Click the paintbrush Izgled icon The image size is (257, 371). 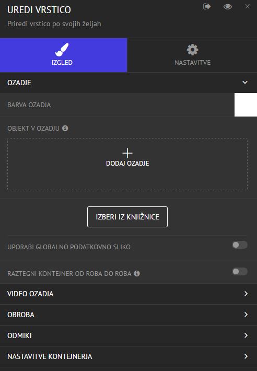pos(62,50)
